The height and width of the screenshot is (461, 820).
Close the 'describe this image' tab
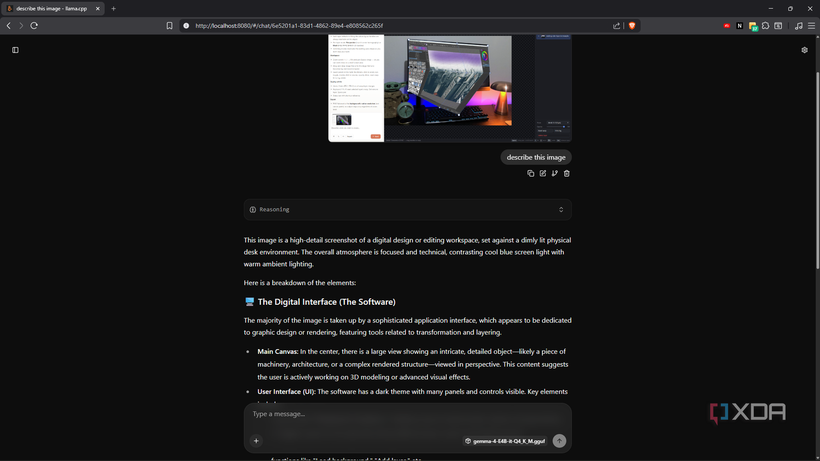click(98, 9)
